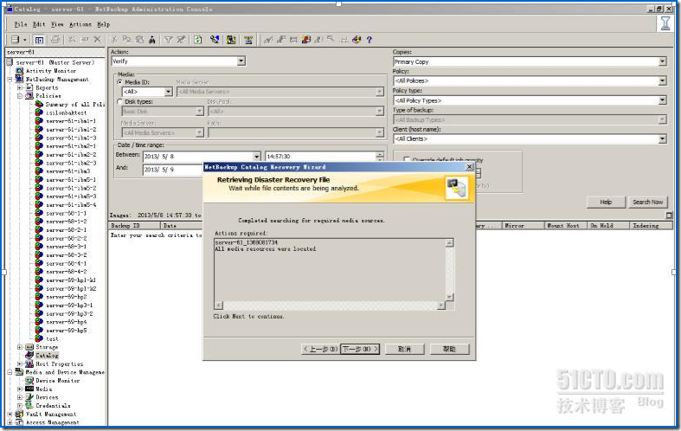Select the test policy in tree
The width and height of the screenshot is (681, 431).
(x=52, y=339)
